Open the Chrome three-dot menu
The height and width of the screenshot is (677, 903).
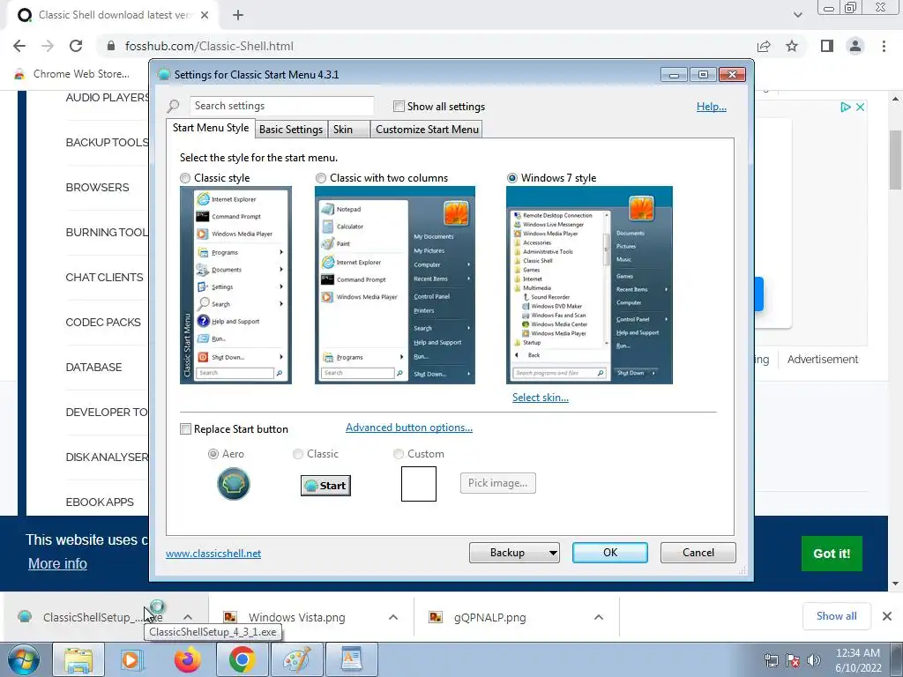coord(884,46)
